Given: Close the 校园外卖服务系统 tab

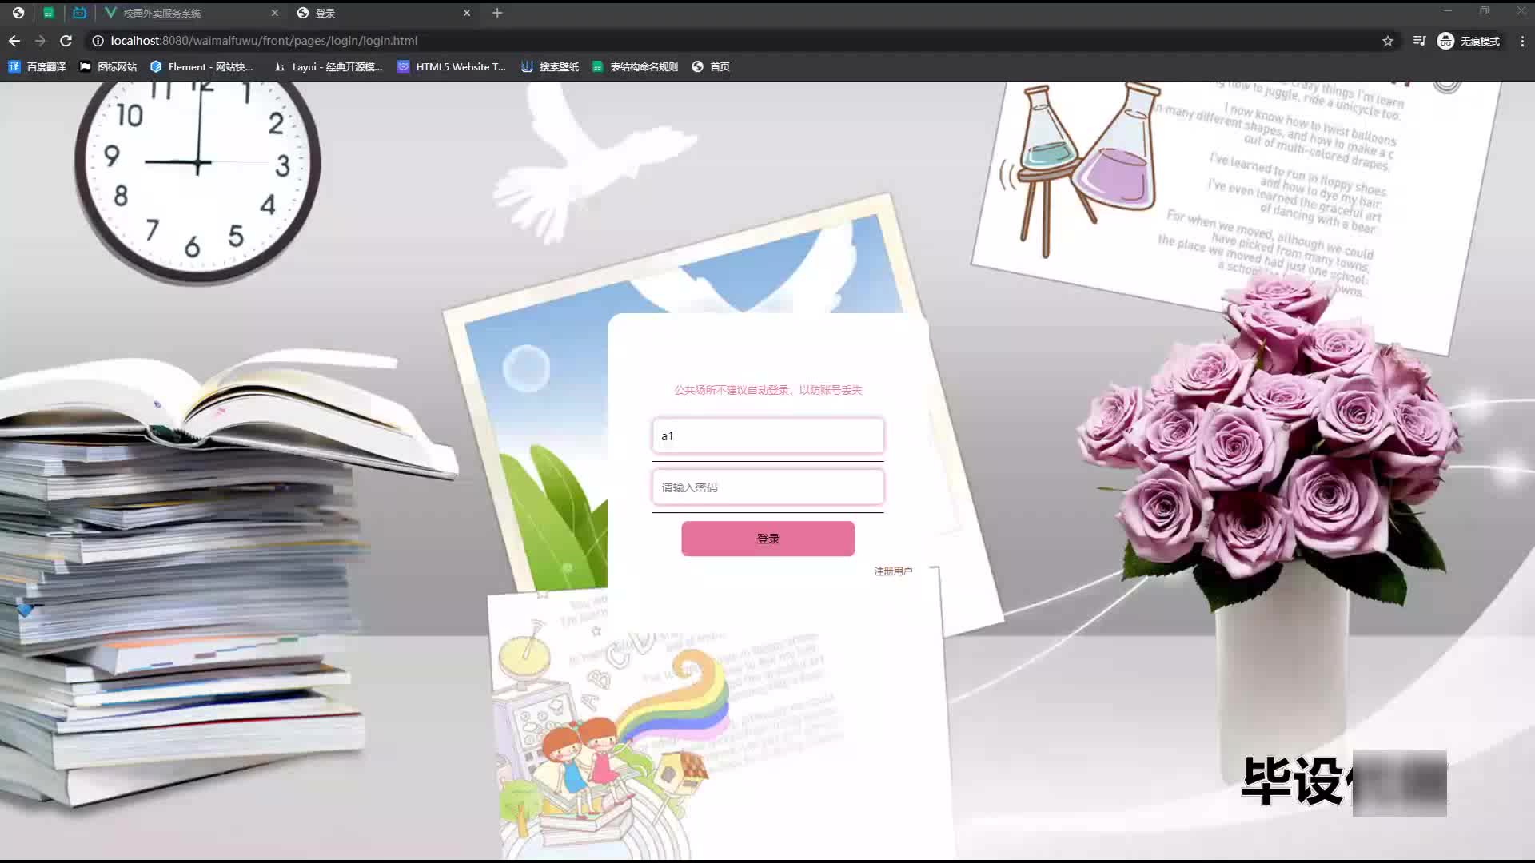Looking at the screenshot, I should pyautogui.click(x=275, y=13).
